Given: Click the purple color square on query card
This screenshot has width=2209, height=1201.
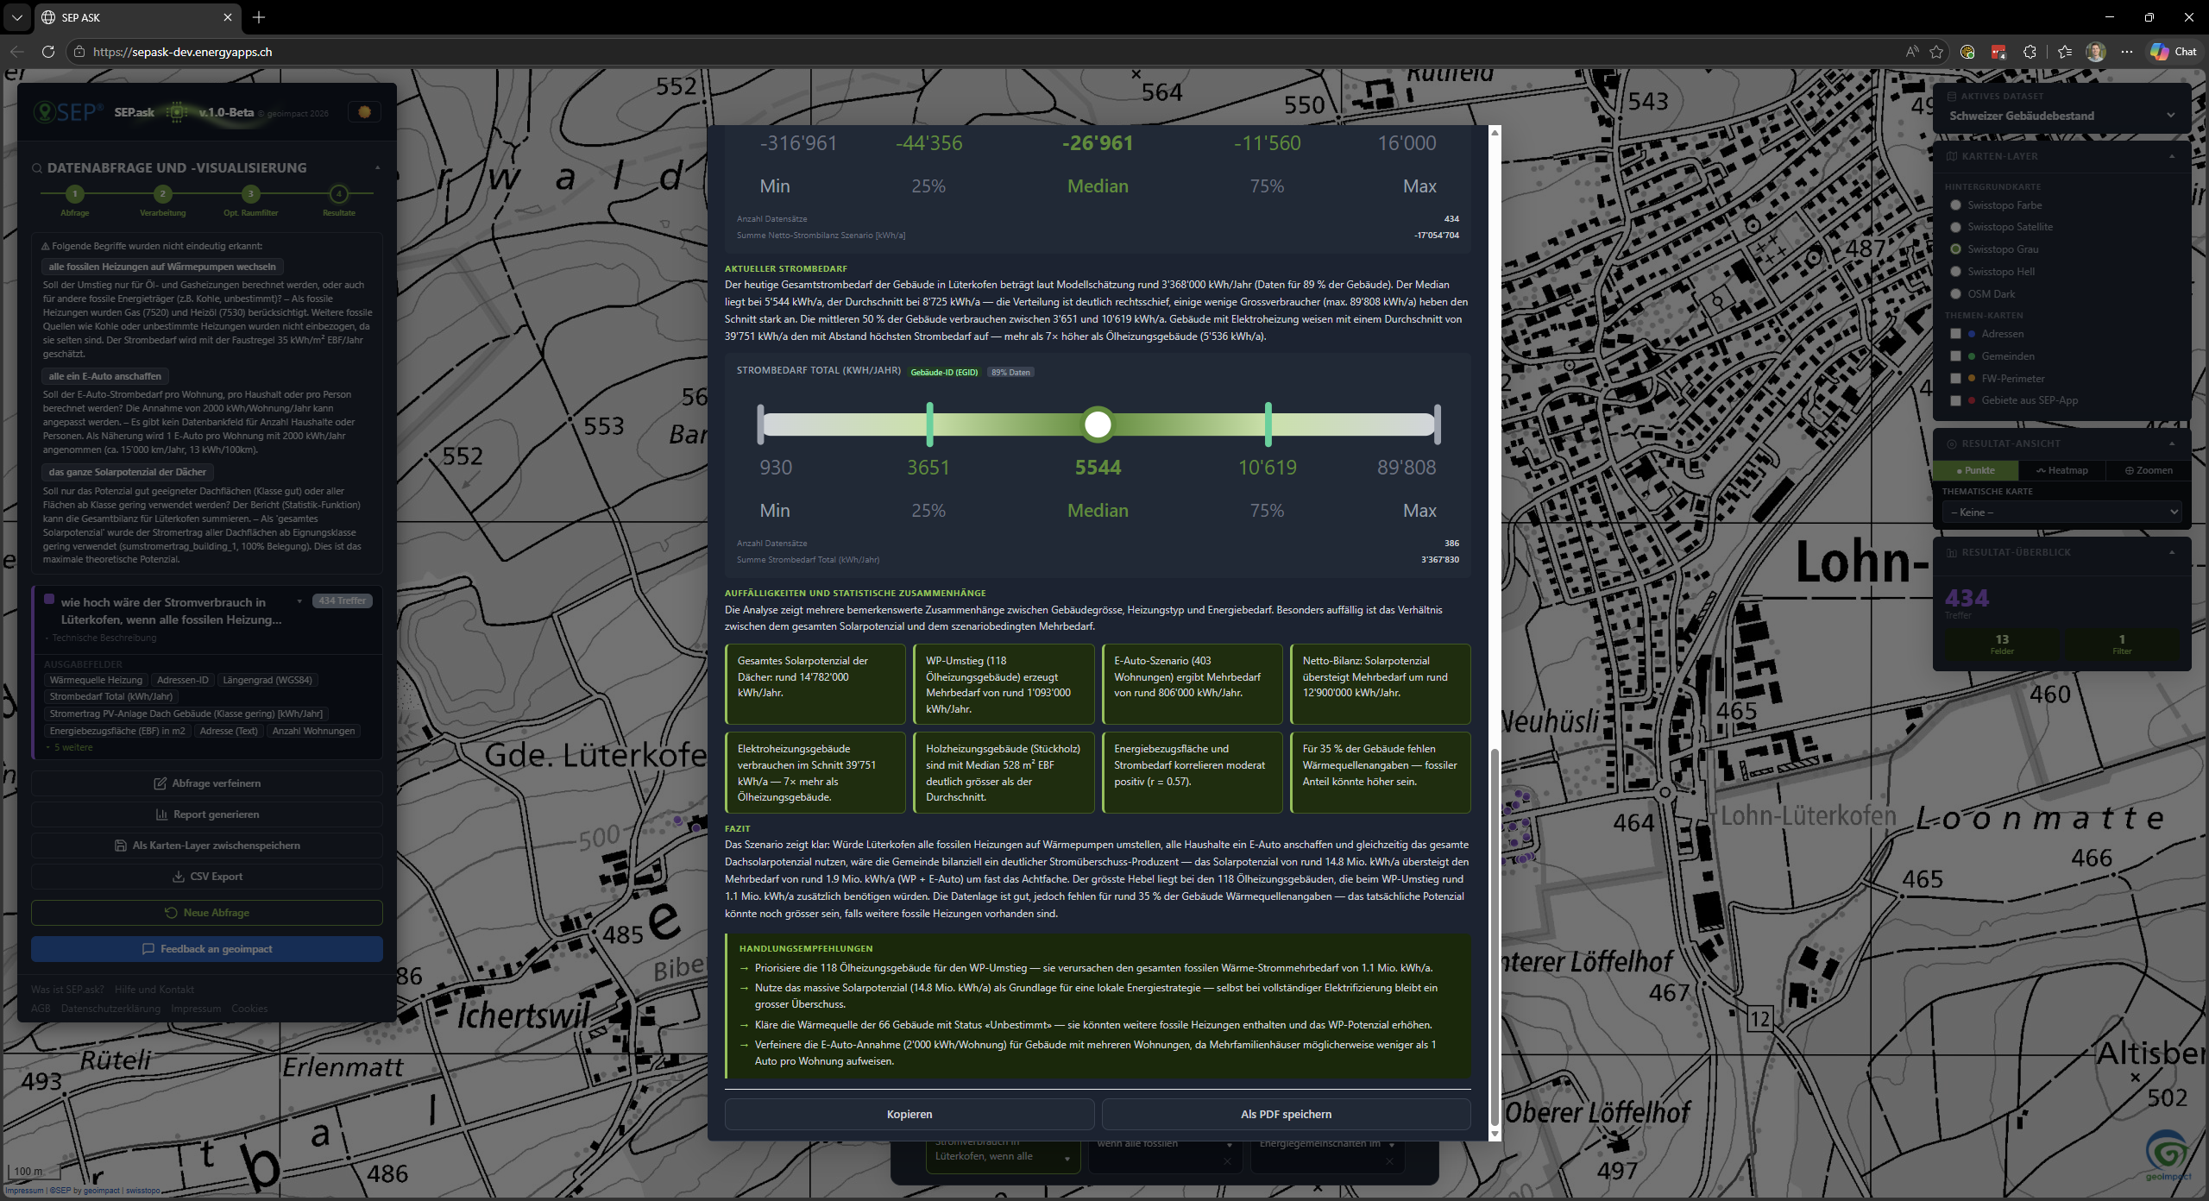Looking at the screenshot, I should (49, 599).
